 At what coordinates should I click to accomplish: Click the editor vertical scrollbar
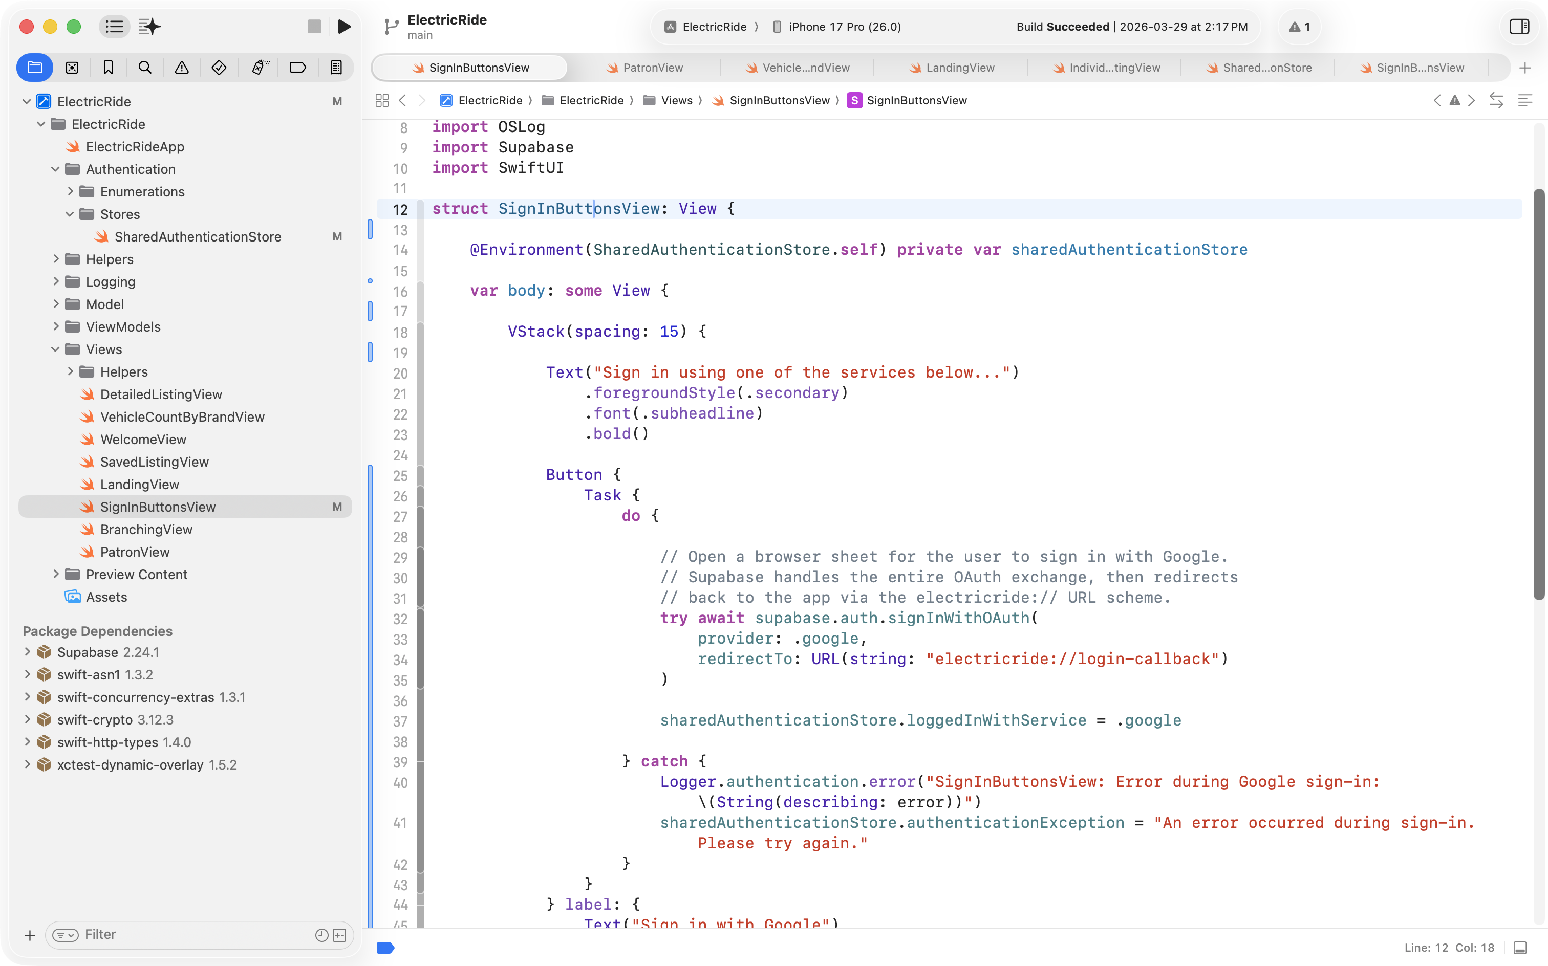pos(1539,395)
